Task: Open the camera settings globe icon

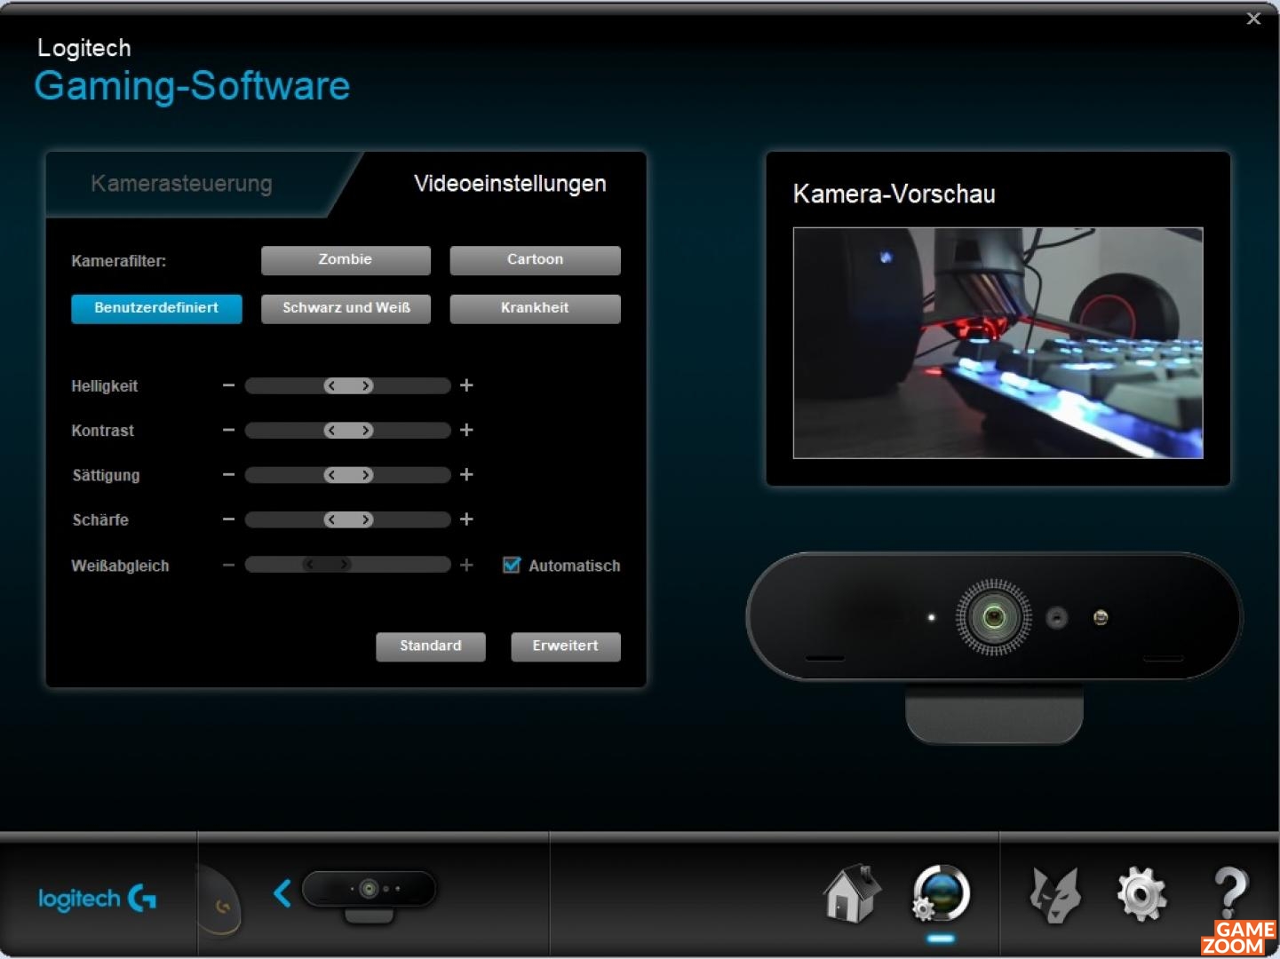Action: tap(941, 893)
